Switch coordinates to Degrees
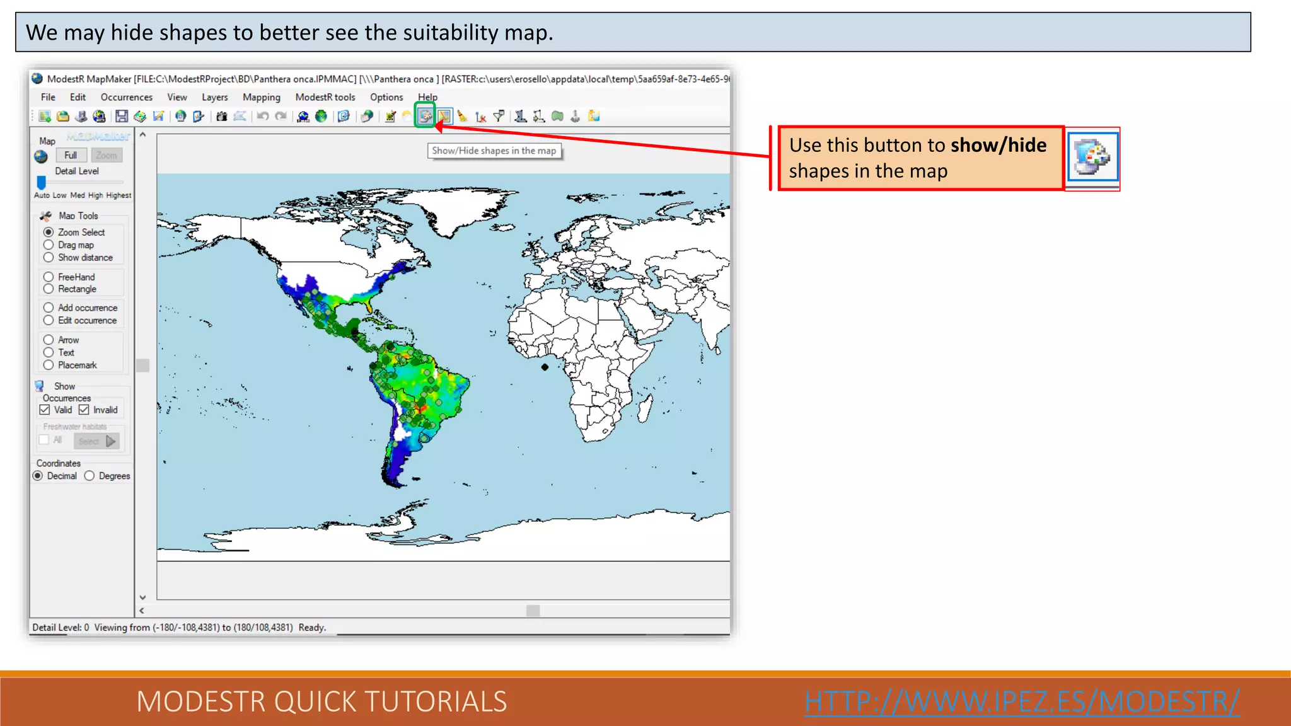 coord(90,476)
